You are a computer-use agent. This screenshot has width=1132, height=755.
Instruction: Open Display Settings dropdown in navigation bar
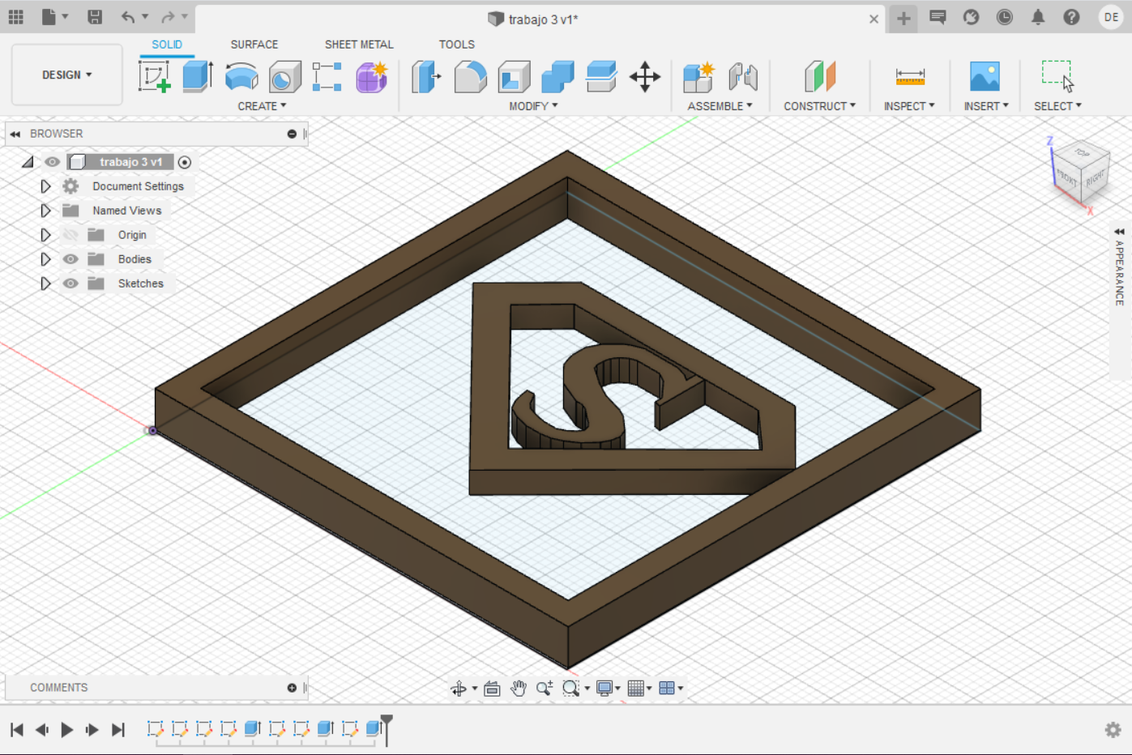(608, 689)
